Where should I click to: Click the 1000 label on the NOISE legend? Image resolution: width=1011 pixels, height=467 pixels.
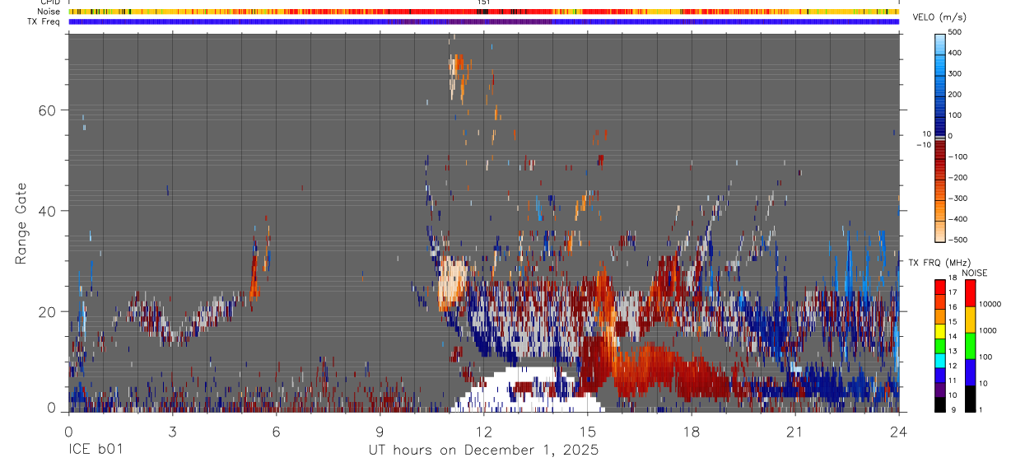990,331
